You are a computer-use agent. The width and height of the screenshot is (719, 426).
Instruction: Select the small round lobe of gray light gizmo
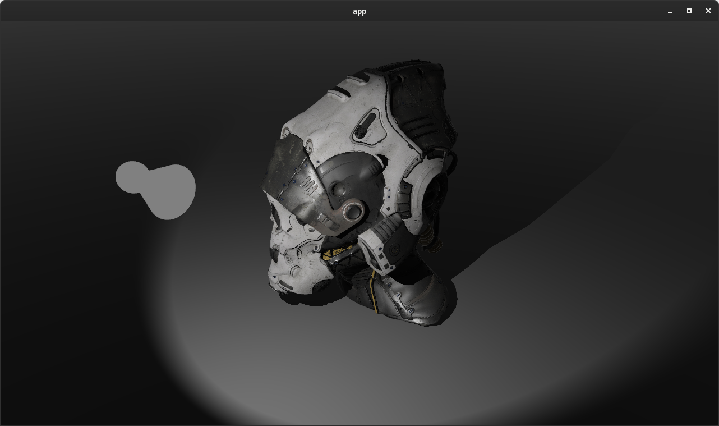[x=131, y=177]
